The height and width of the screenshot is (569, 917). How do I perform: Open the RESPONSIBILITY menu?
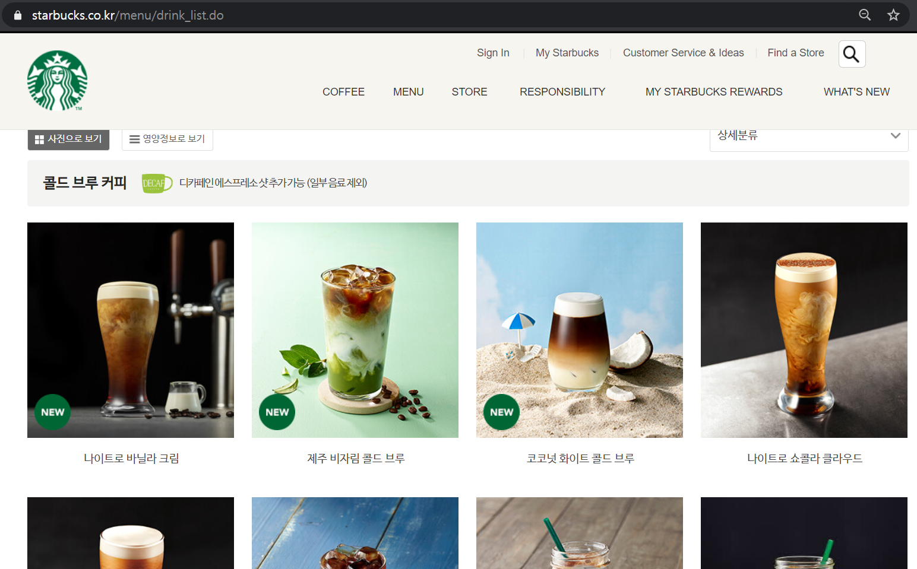click(562, 92)
